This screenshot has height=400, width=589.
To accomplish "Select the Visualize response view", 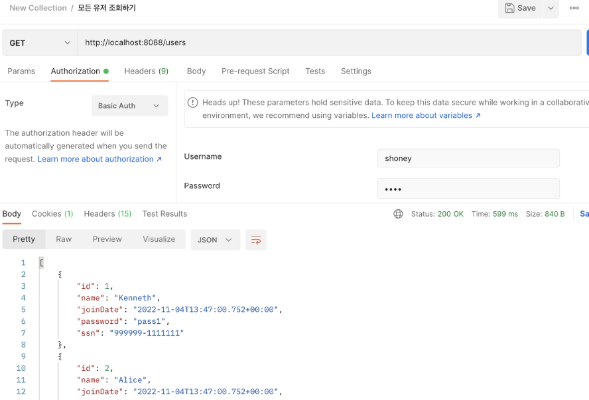I will [159, 239].
